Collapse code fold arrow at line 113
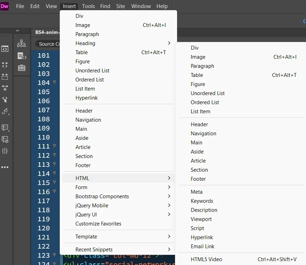Viewport: 306px width, 265px height. [54, 164]
